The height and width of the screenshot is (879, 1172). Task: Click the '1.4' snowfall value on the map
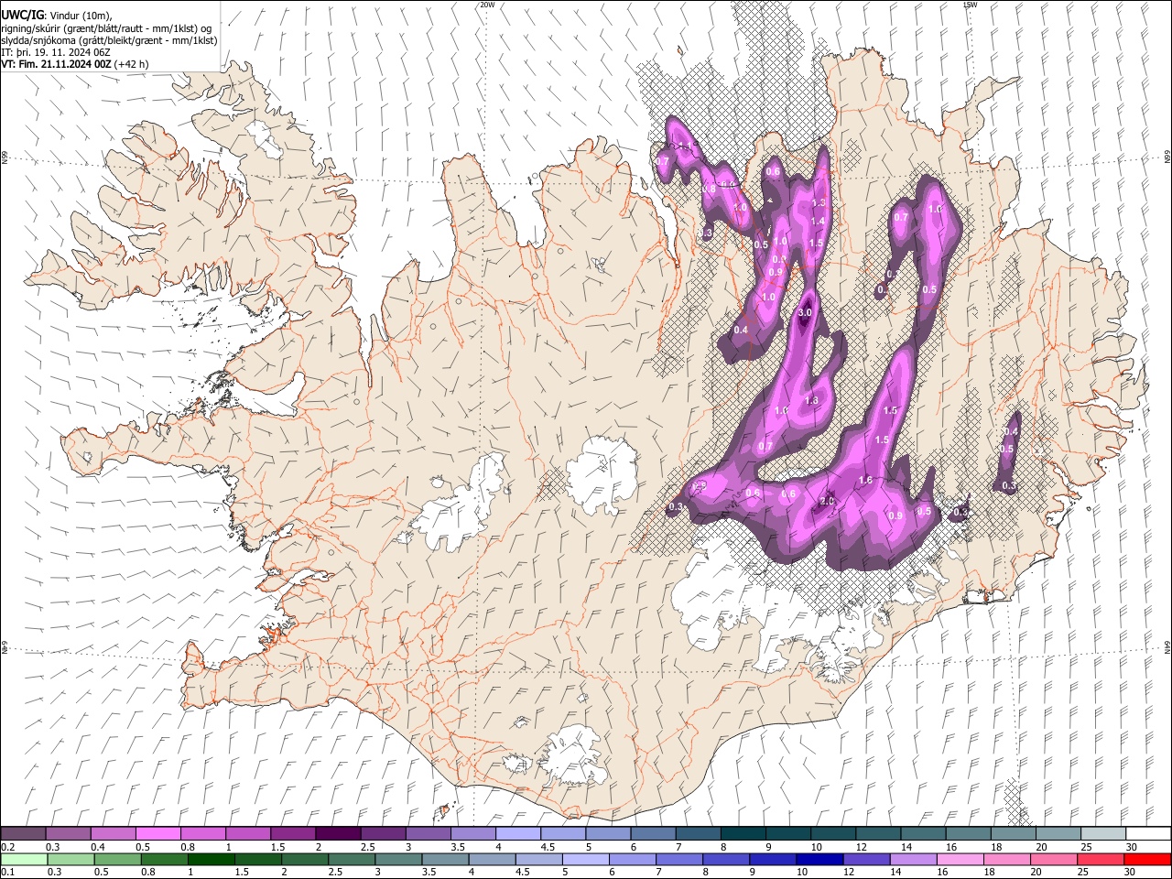click(818, 221)
